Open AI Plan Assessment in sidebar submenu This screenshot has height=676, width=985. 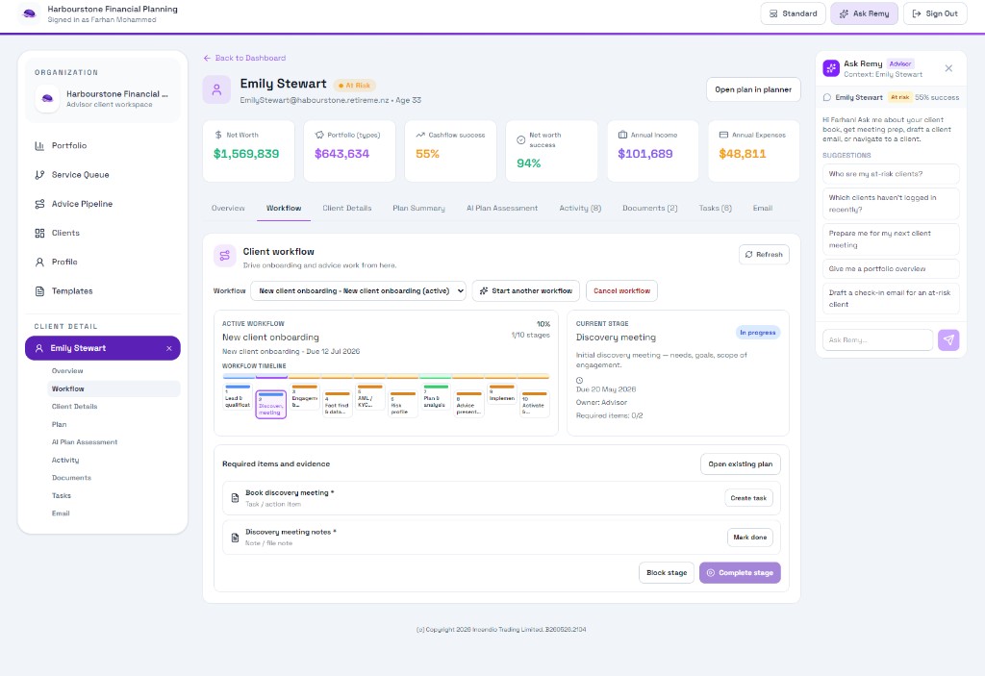pyautogui.click(x=85, y=442)
